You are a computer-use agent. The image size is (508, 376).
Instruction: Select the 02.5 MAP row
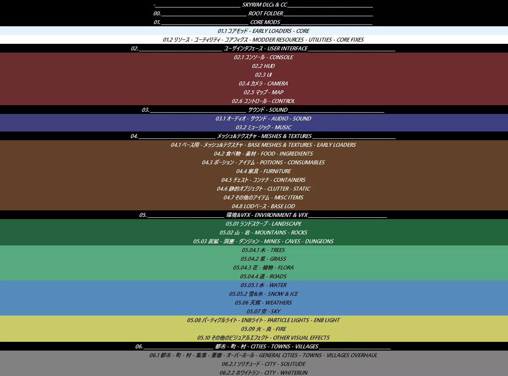[254, 92]
